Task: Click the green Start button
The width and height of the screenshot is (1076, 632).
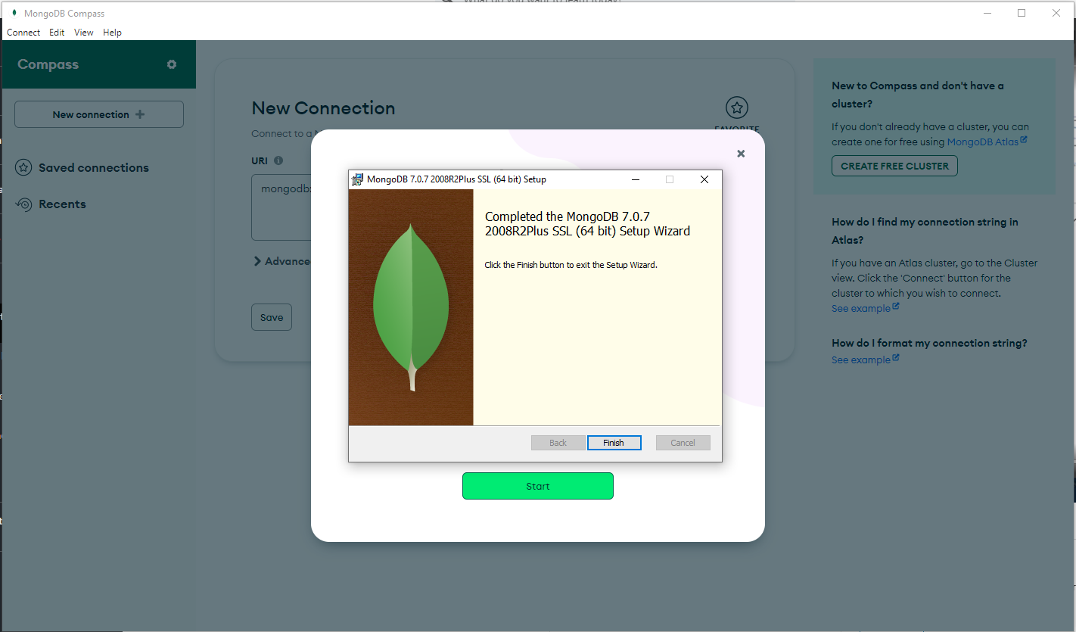Action: pos(538,486)
